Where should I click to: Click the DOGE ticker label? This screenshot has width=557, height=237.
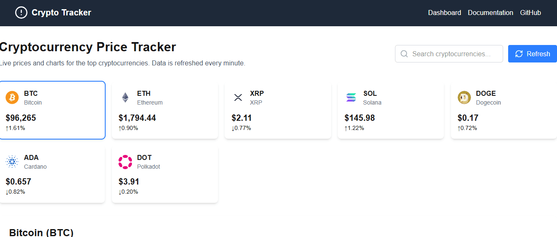(486, 93)
